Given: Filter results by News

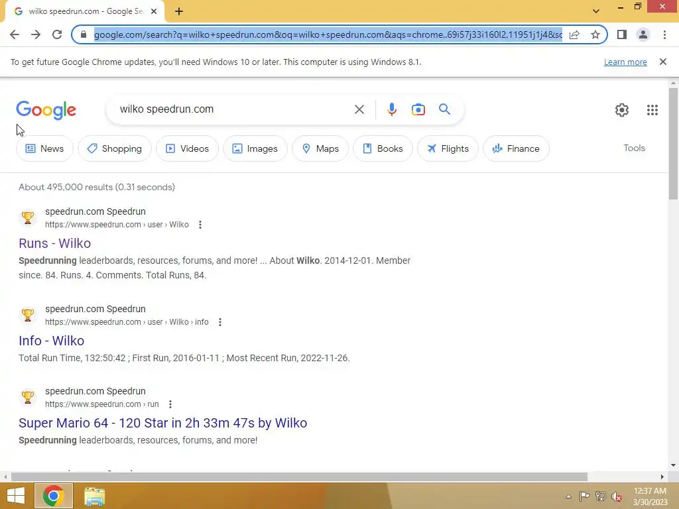Looking at the screenshot, I should tap(44, 148).
